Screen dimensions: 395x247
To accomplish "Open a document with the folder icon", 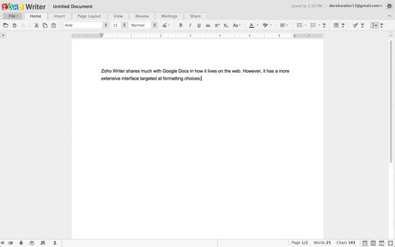I will click(5, 25).
